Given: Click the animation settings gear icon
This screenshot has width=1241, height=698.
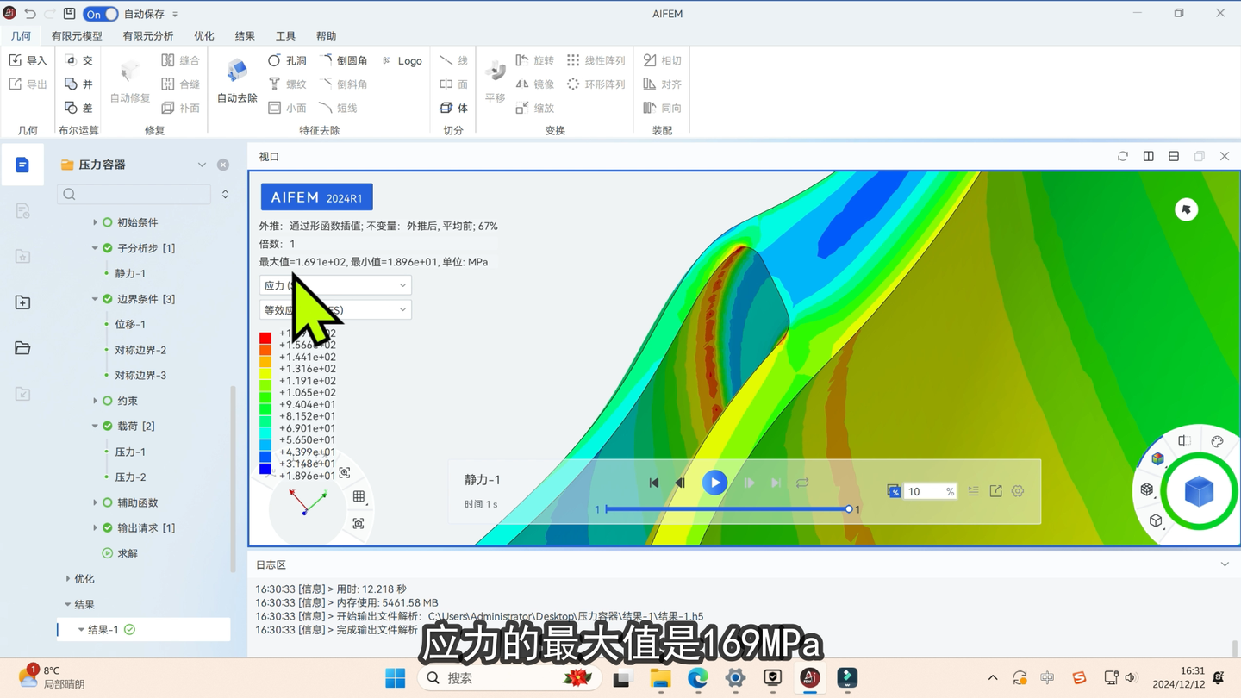Looking at the screenshot, I should (x=1018, y=491).
